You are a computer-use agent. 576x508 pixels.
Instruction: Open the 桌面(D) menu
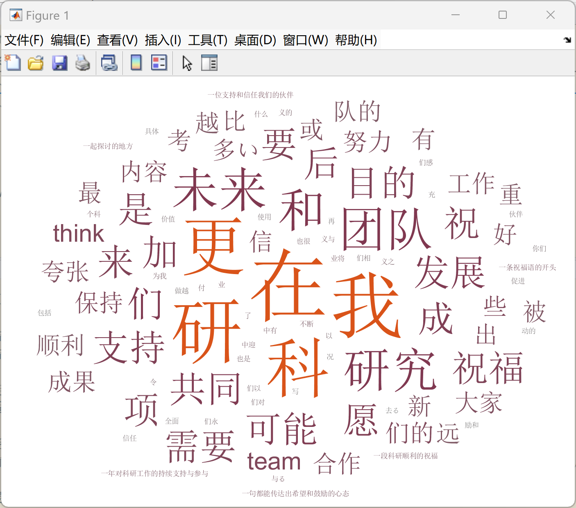point(255,40)
